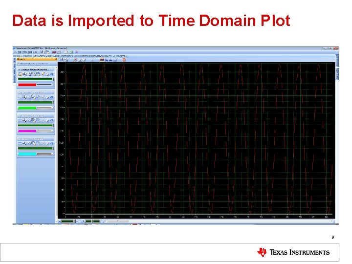Click the undo arrow in the red channel panel
The height and width of the screenshot is (264, 352).
click(52, 74)
